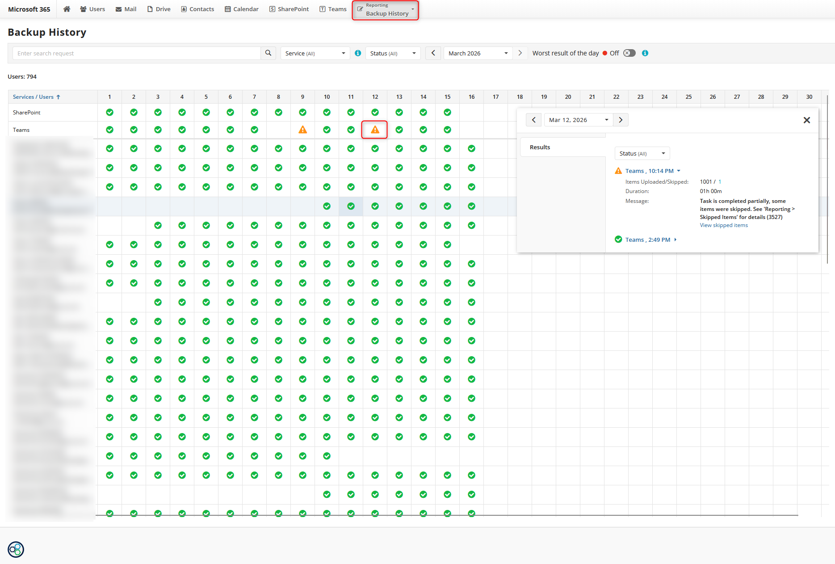Toggle Worst result of the day switch
The image size is (835, 564).
click(x=629, y=53)
